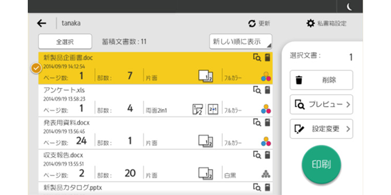Click the 更新 refresh icon

click(x=252, y=24)
